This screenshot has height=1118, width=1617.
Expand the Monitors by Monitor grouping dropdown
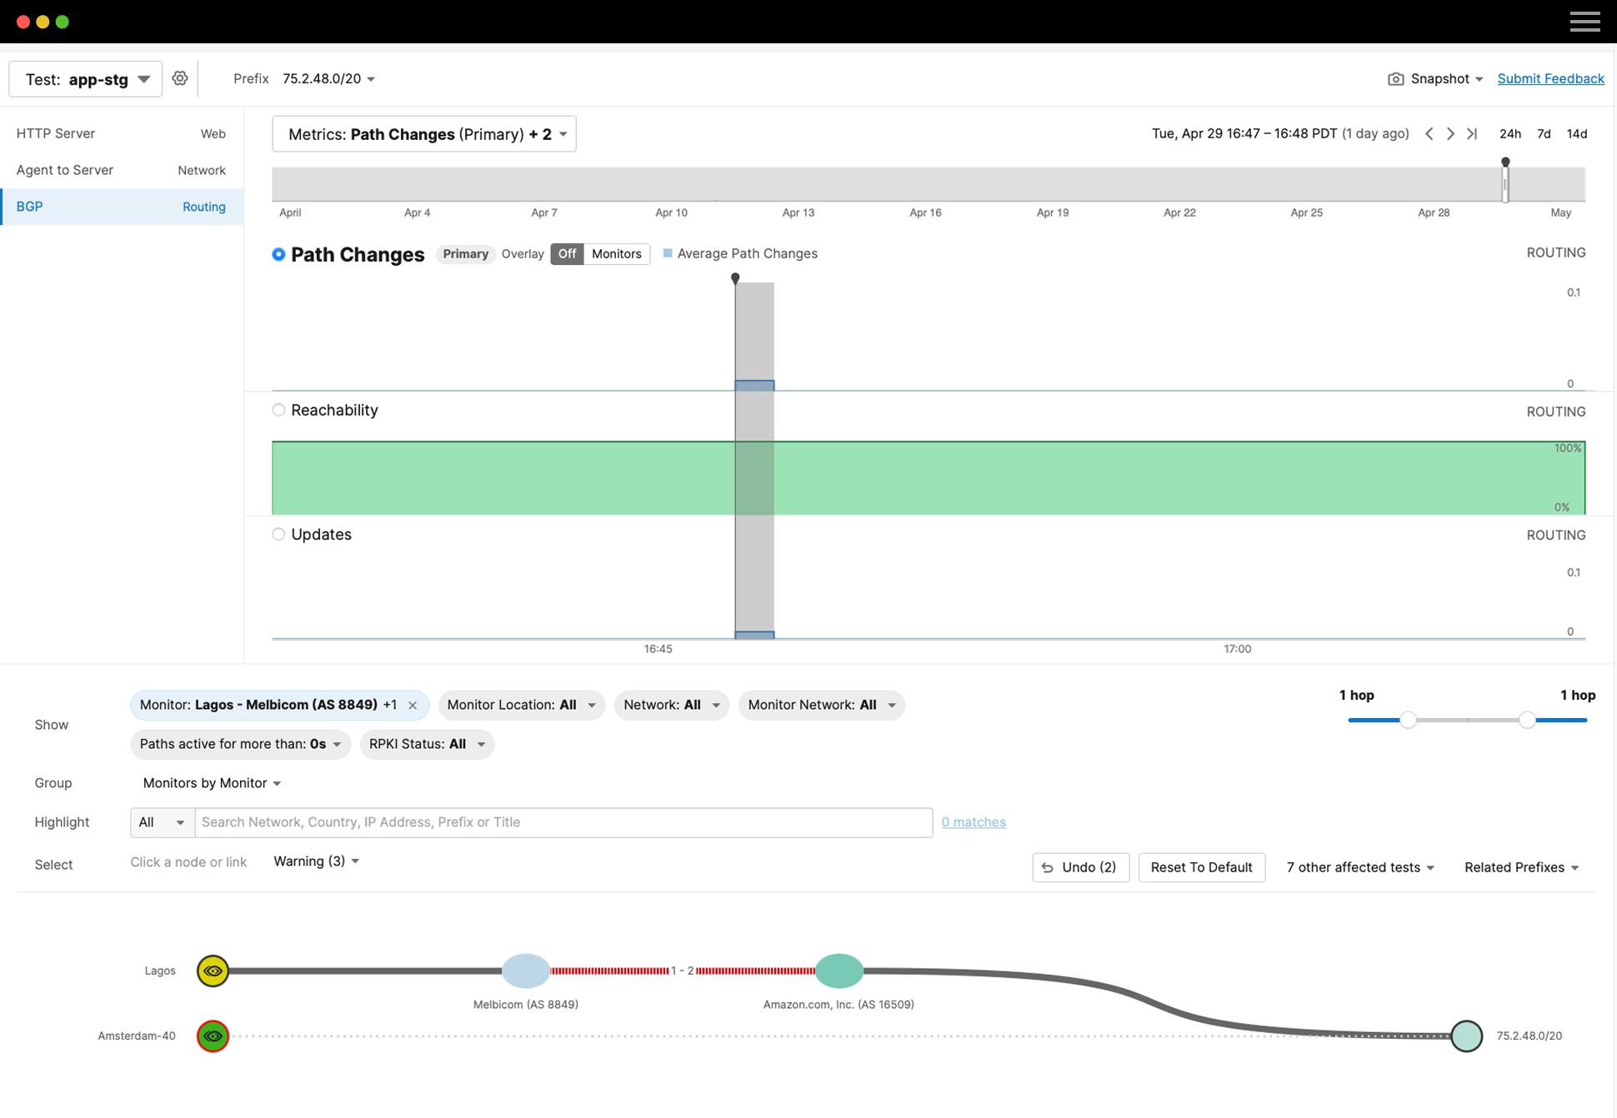(x=212, y=783)
